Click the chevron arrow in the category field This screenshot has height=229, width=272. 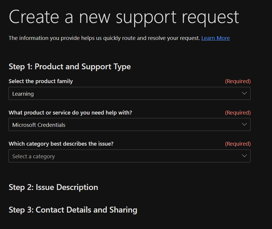pyautogui.click(x=244, y=156)
